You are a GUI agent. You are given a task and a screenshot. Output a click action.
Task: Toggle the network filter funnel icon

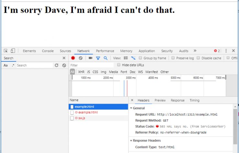[x=98, y=58]
